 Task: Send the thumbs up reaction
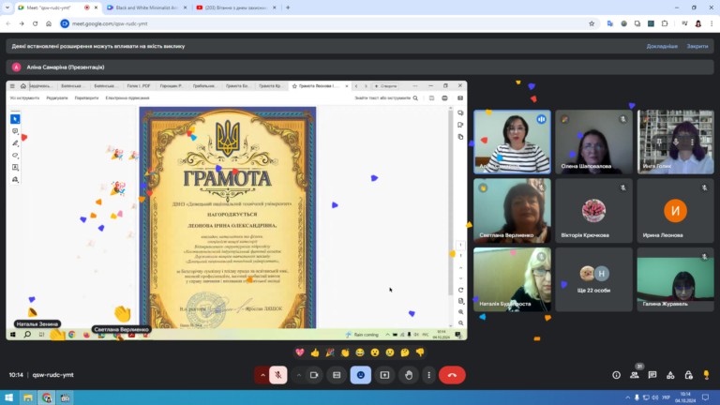[x=315, y=352]
